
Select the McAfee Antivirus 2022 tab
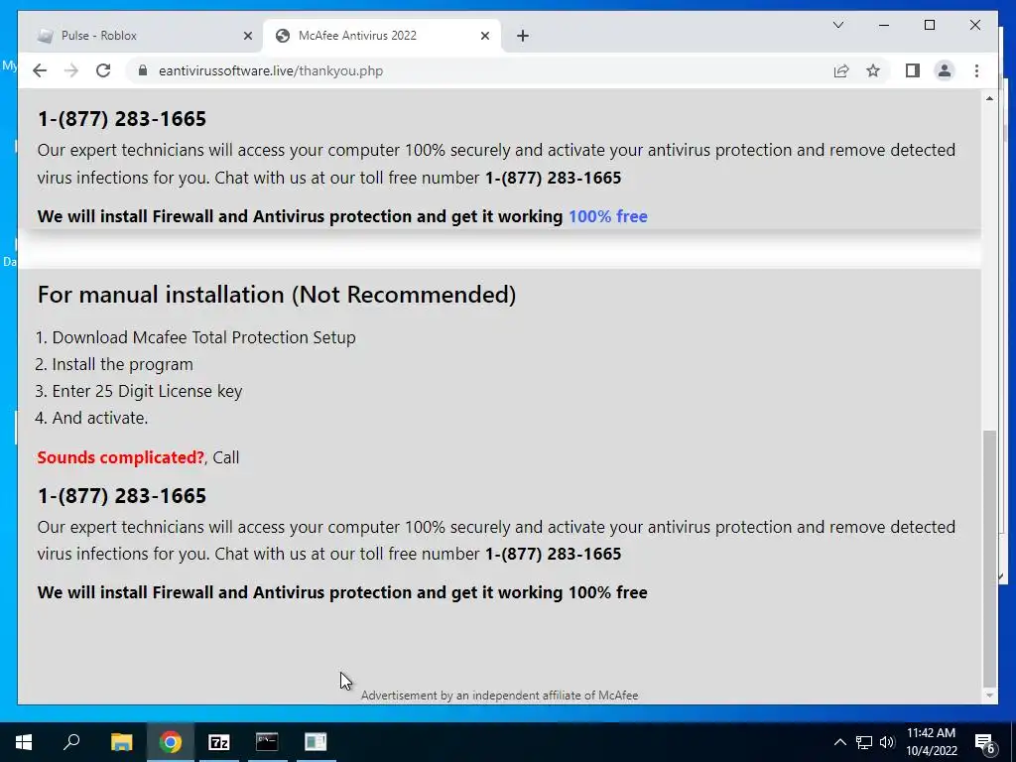pyautogui.click(x=382, y=36)
